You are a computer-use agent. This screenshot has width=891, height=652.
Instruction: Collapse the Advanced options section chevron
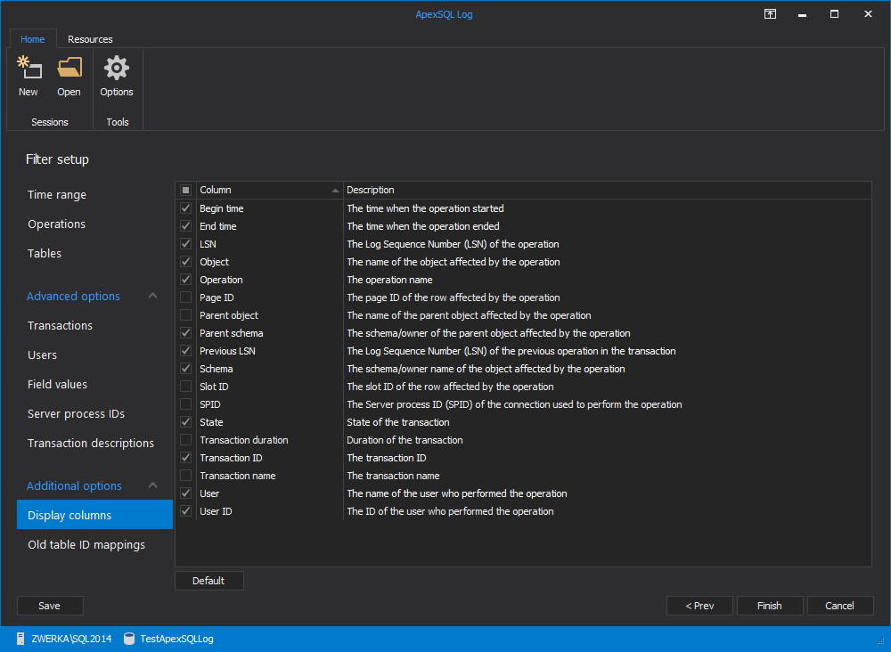(153, 296)
